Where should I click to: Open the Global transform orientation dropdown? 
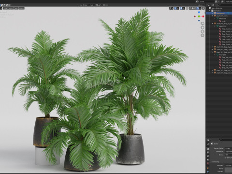point(86,5)
